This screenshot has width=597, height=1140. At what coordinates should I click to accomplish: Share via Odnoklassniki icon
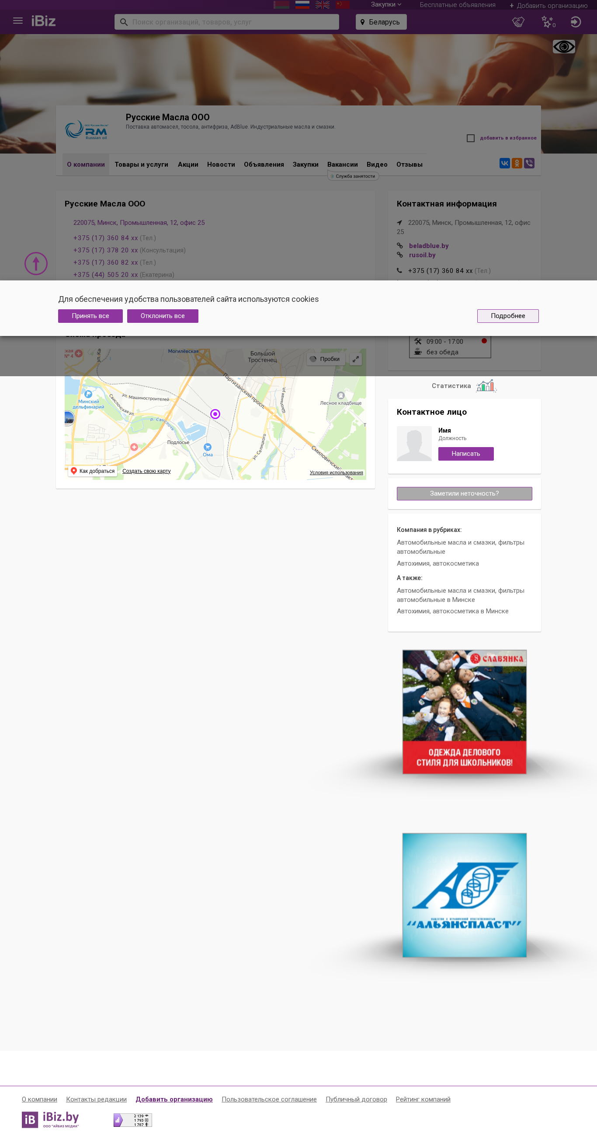click(517, 163)
